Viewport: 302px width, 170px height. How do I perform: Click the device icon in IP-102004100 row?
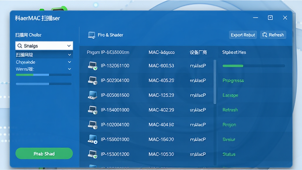tap(92, 125)
